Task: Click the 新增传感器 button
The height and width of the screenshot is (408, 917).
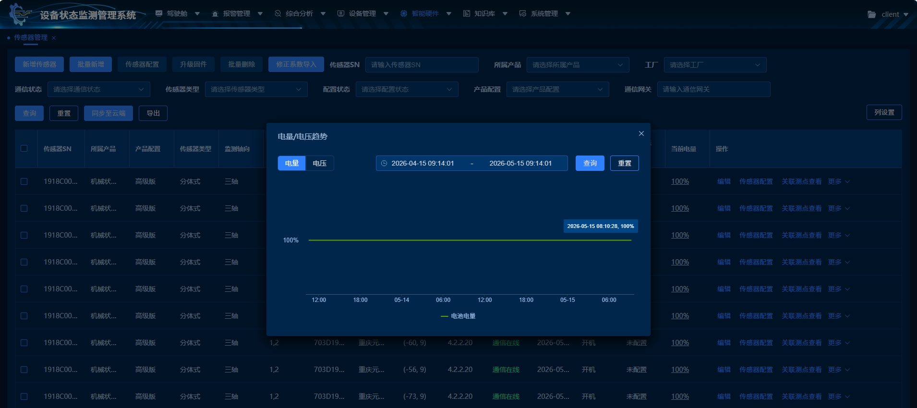Action: 39,64
